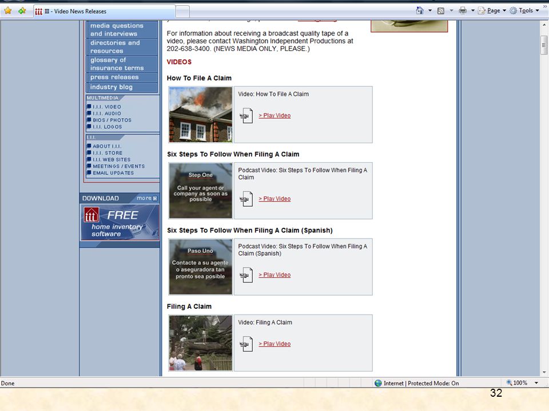549x411 pixels.
Task: Open glossary of insurance terms
Action: click(122, 64)
